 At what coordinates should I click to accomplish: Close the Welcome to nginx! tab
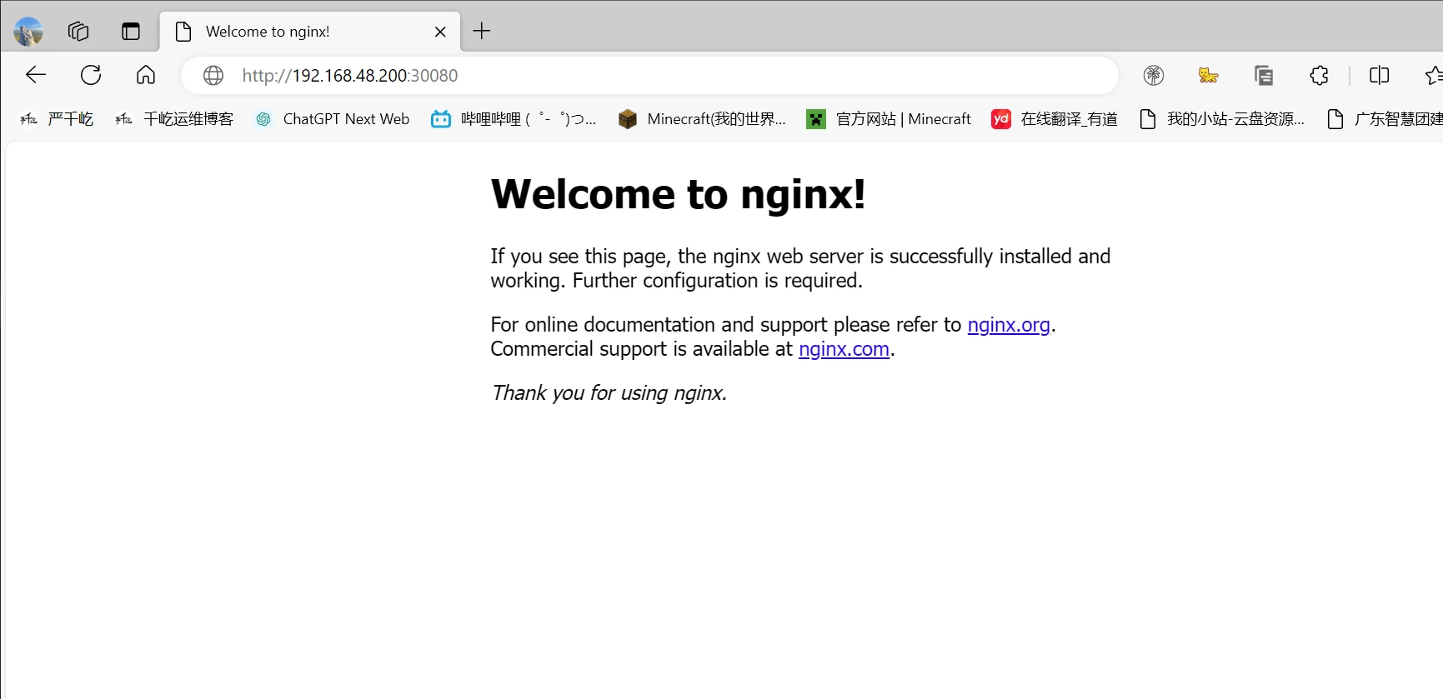(440, 32)
